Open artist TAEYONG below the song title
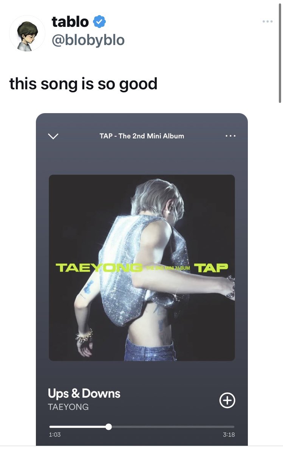This screenshot has width=283, height=451. (x=68, y=407)
